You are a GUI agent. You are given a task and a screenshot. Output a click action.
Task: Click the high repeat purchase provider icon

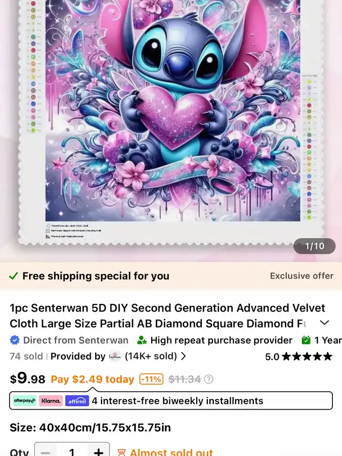142,340
